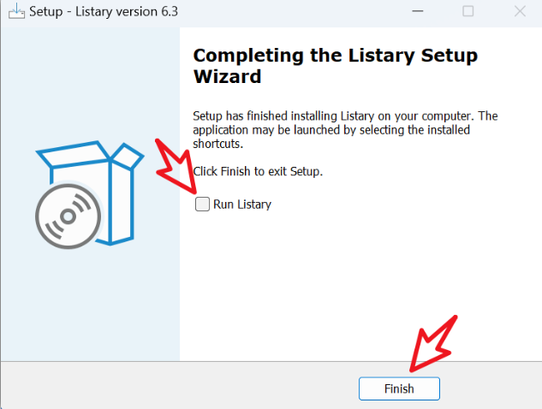Minimize the Listary Setup window

pos(418,11)
